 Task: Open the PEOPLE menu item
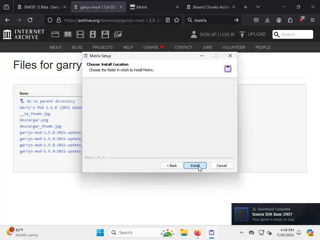tap(263, 47)
